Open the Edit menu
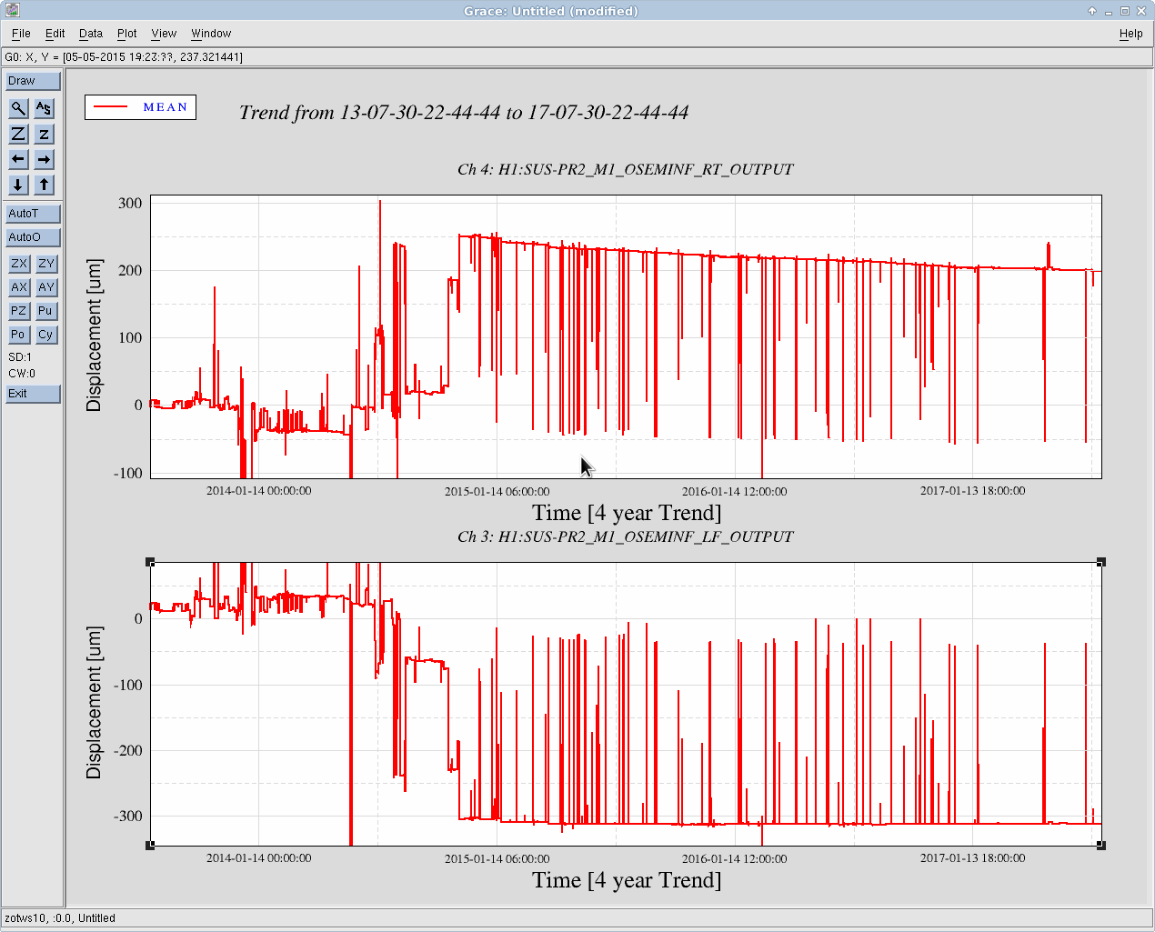The height and width of the screenshot is (932, 1155). click(x=55, y=34)
